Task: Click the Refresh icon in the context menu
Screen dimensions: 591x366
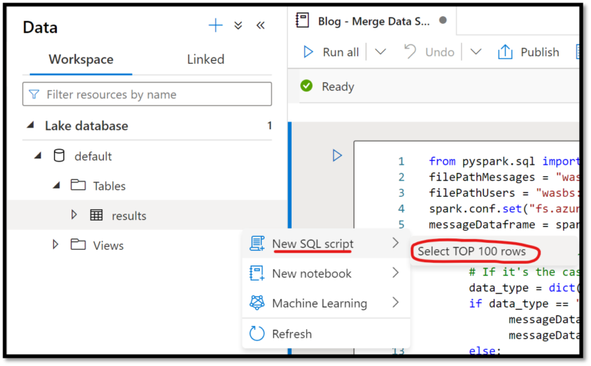Action: tap(258, 334)
